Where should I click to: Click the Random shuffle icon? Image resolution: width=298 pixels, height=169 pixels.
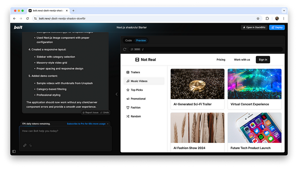(x=128, y=116)
